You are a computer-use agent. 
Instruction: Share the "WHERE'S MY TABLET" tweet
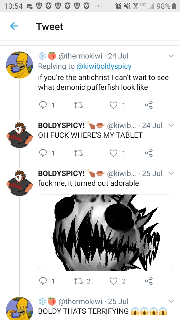coord(149,153)
